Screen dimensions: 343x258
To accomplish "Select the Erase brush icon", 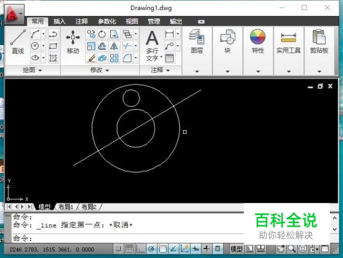I will pyautogui.click(x=91, y=58).
